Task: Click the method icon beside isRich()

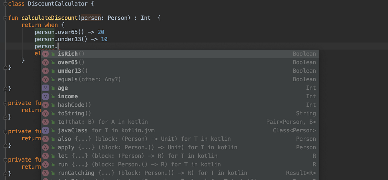Action: tap(46, 54)
